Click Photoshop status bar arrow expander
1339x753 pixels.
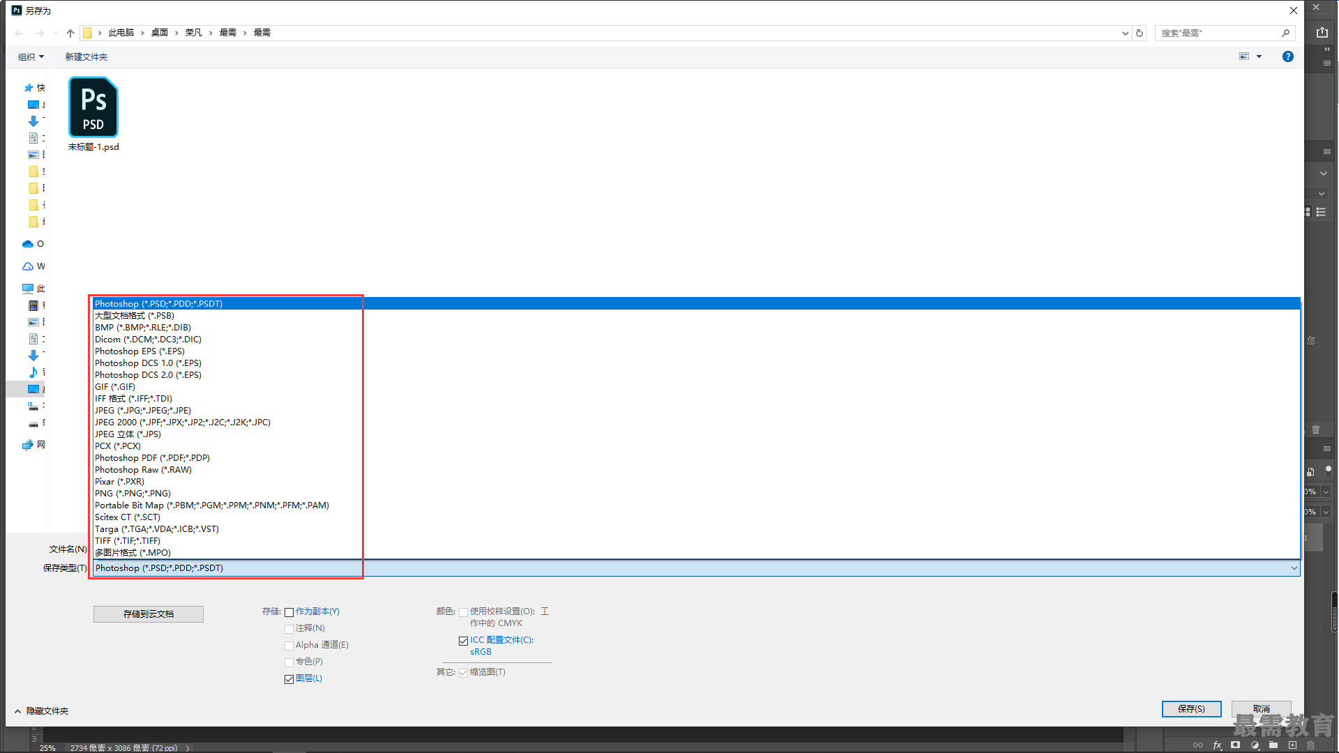[x=188, y=748]
